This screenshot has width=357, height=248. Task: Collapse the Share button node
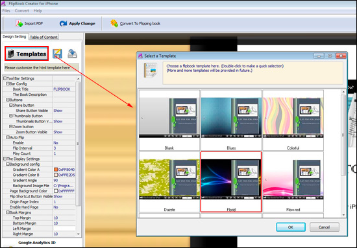point(10,105)
